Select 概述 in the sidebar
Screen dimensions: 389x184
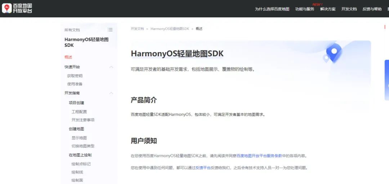click(68, 57)
